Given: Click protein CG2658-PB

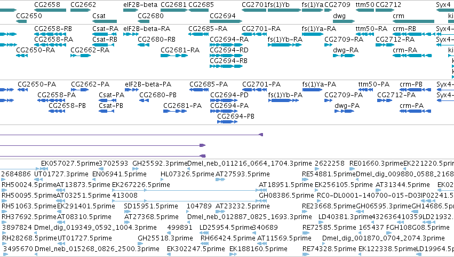Looking at the screenshot, I should click(x=57, y=111).
